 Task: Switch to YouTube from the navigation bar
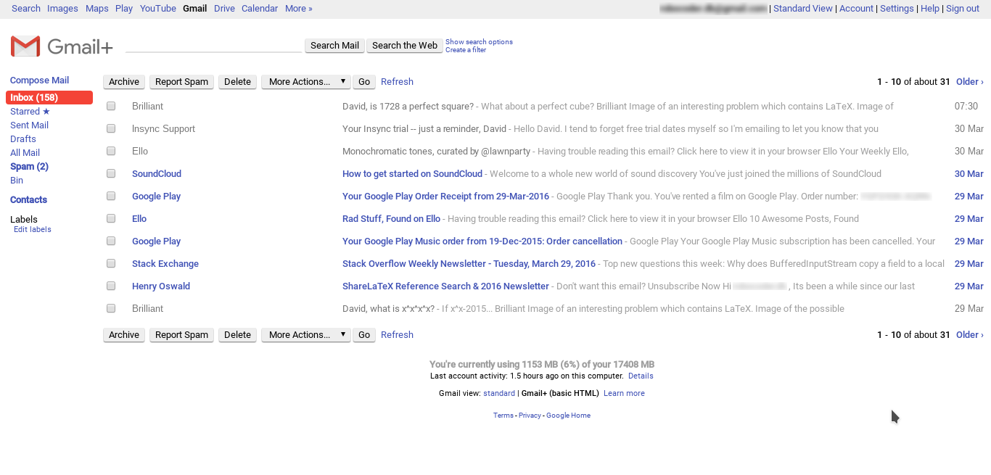(x=157, y=8)
